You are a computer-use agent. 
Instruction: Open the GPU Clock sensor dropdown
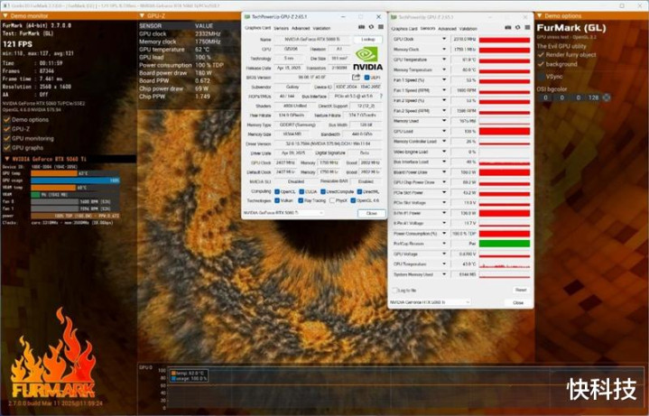pyautogui.click(x=444, y=39)
